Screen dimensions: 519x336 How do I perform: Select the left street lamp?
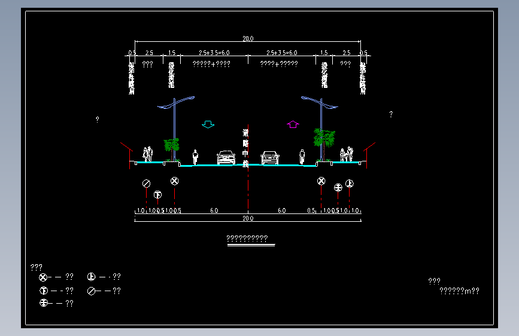pyautogui.click(x=175, y=129)
